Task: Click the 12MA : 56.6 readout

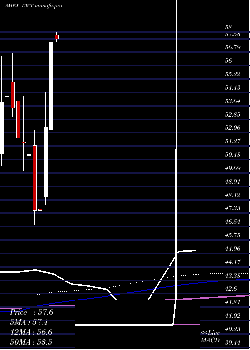Action: click(31, 332)
